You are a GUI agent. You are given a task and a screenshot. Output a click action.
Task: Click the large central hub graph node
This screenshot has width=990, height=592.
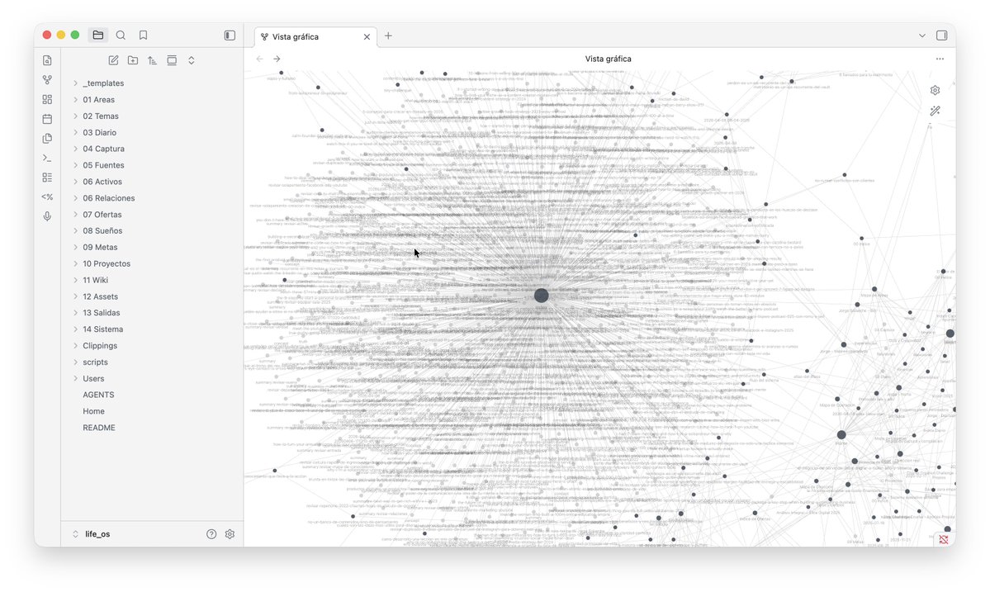[x=541, y=296]
